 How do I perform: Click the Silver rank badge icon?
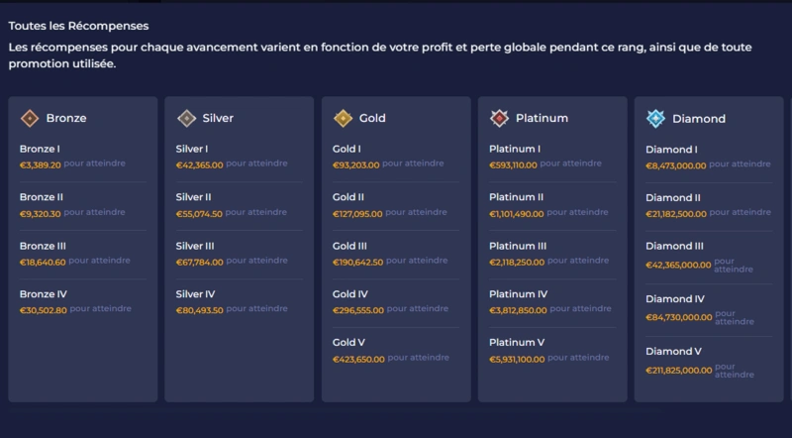[186, 118]
